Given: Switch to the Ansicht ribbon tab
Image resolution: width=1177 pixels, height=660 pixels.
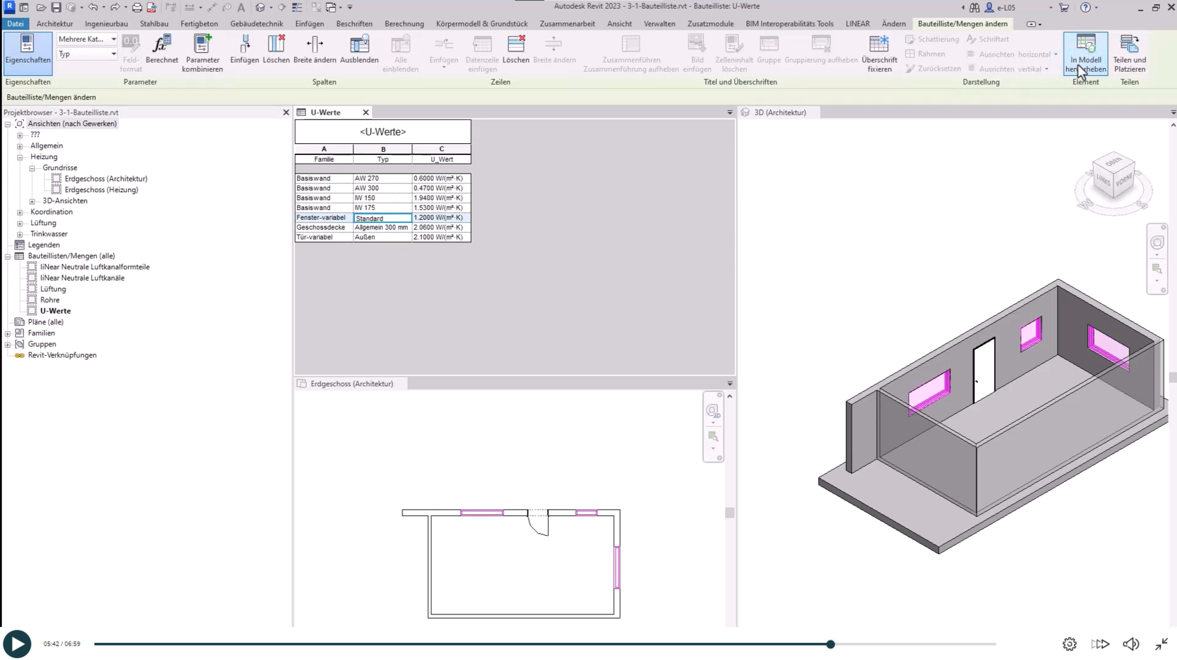Looking at the screenshot, I should click(619, 24).
